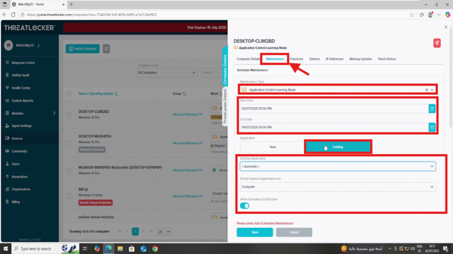
Task: Go to the Users page
Action: (x=15, y=164)
